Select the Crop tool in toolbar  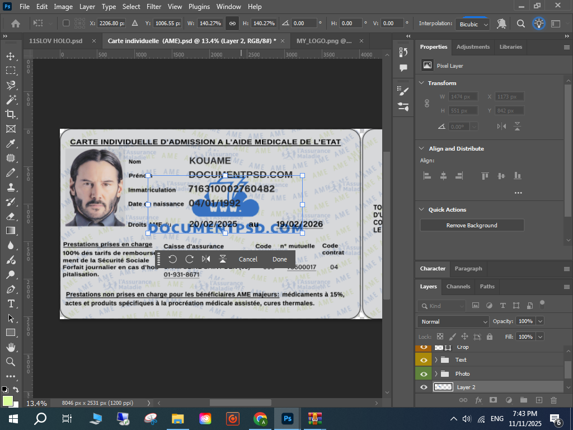click(10, 114)
